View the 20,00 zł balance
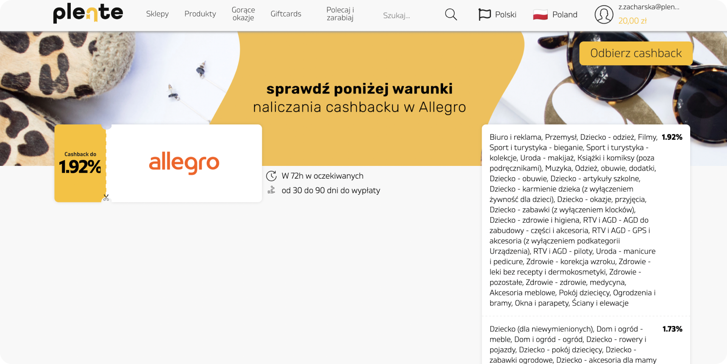Screen dimensions: 727x364 [633, 21]
